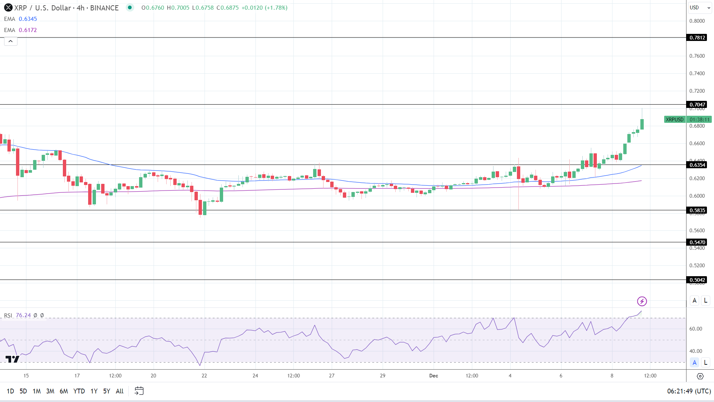Click the RSI 76.24 indicator legend
This screenshot has width=714, height=402.
point(17,315)
